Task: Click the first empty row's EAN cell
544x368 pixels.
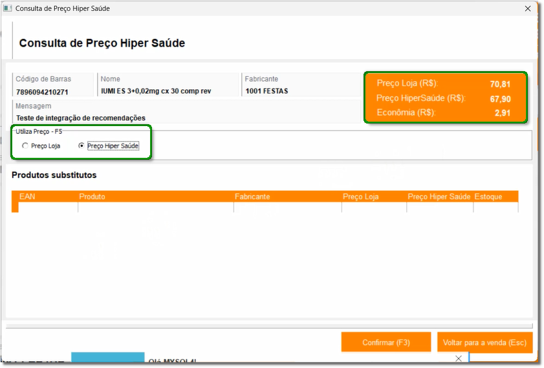Action: (x=49, y=208)
